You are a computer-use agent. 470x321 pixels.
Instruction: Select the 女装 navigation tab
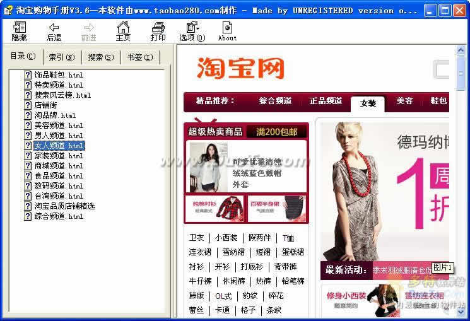(368, 103)
